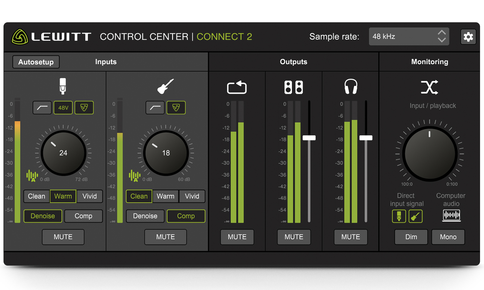The image size is (484, 290).
Task: Toggle low-cut filter on microphone channel
Action: tap(42, 108)
